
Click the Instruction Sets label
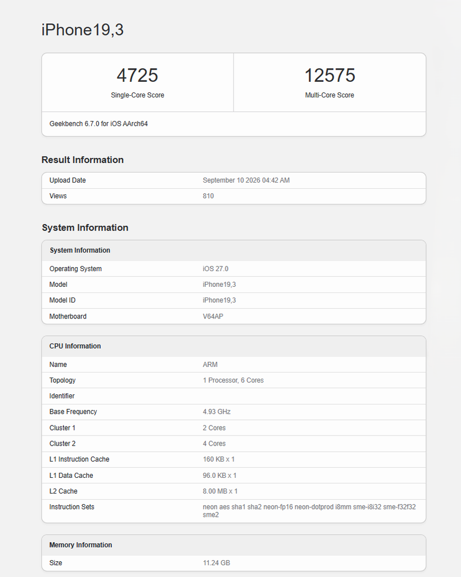pos(71,507)
